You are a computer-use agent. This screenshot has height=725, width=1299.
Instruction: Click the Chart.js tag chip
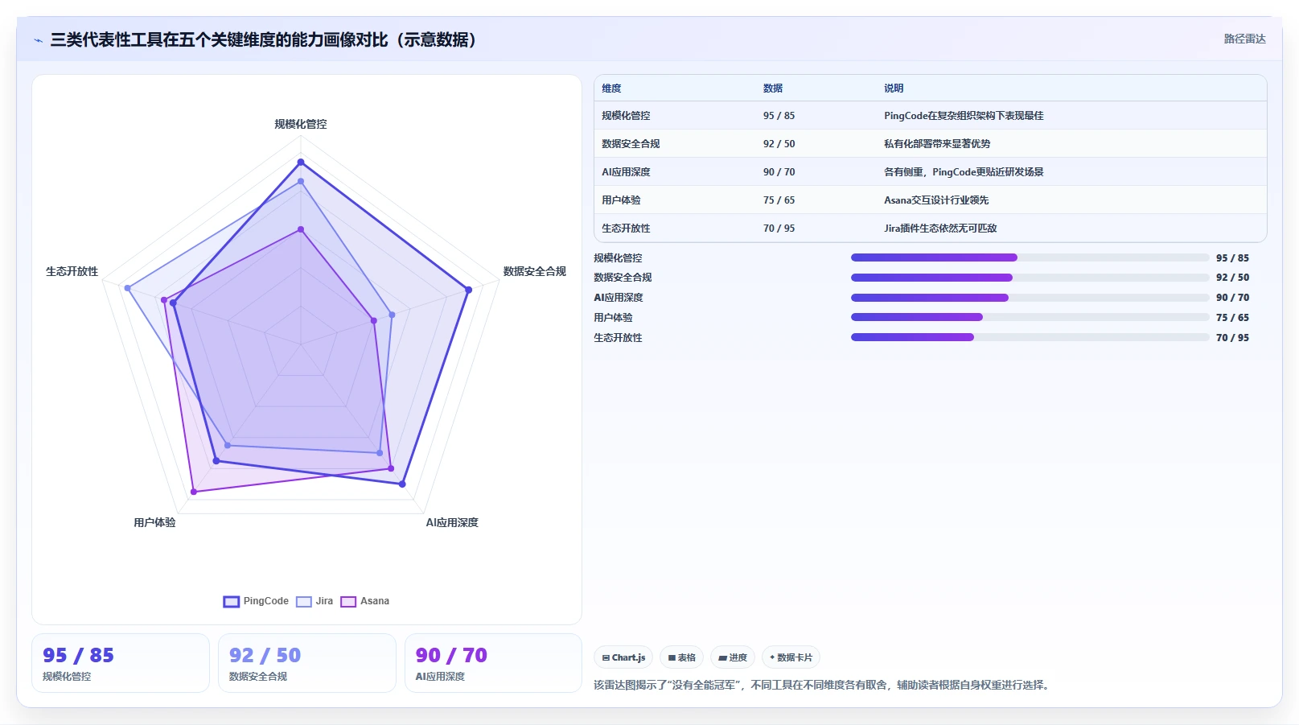coord(623,657)
